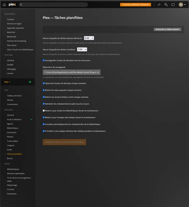Open Alertes page
The width and height of the screenshot is (189, 207).
(x=10, y=100)
